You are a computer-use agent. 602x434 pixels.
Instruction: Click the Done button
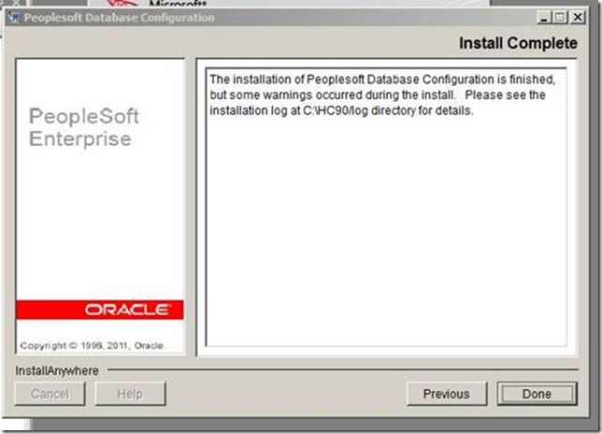[x=537, y=394]
